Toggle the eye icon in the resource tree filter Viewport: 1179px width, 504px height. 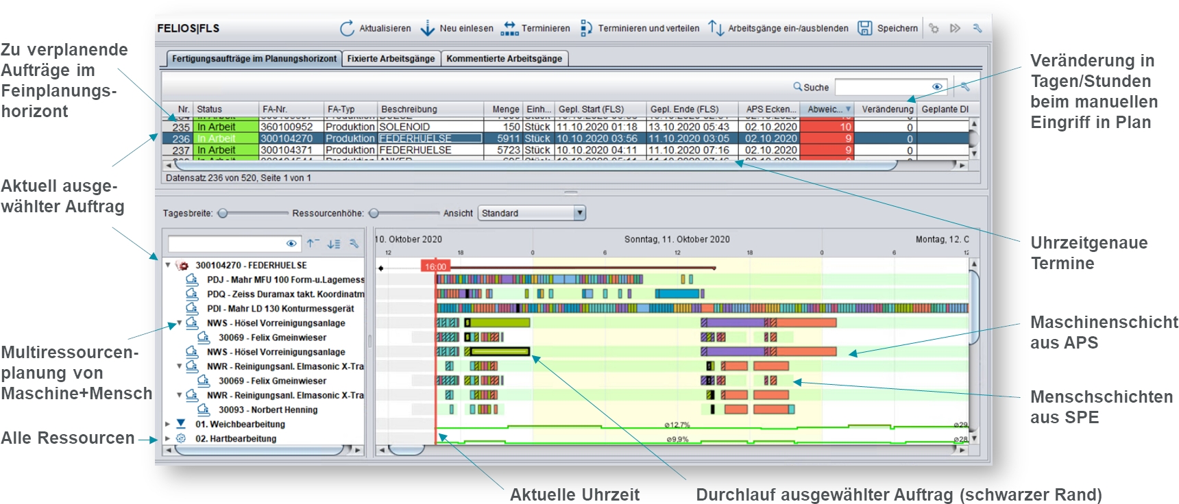point(291,243)
